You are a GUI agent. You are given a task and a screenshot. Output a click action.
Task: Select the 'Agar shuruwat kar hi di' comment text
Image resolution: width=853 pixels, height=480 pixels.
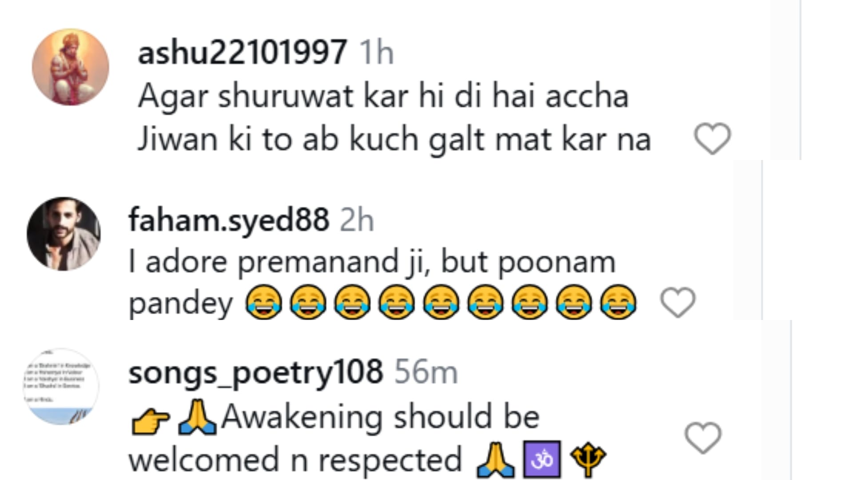click(383, 96)
